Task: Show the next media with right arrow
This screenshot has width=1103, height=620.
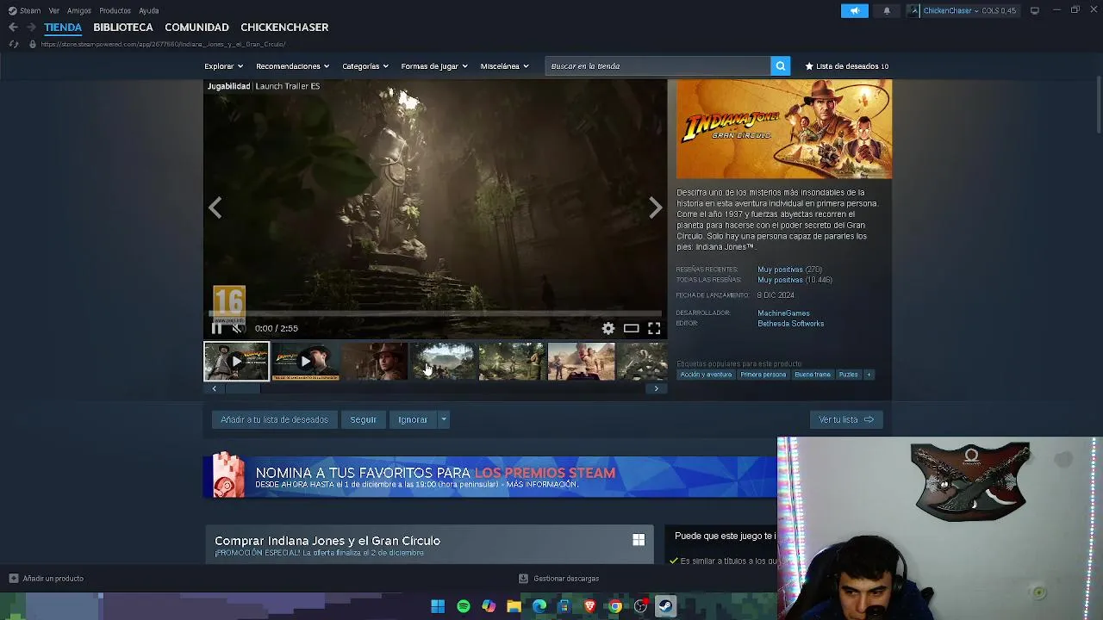Action: coord(656,208)
